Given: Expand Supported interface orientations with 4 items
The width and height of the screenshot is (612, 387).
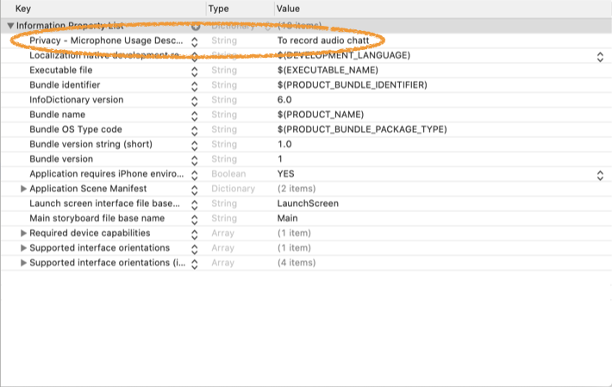Looking at the screenshot, I should 24,262.
